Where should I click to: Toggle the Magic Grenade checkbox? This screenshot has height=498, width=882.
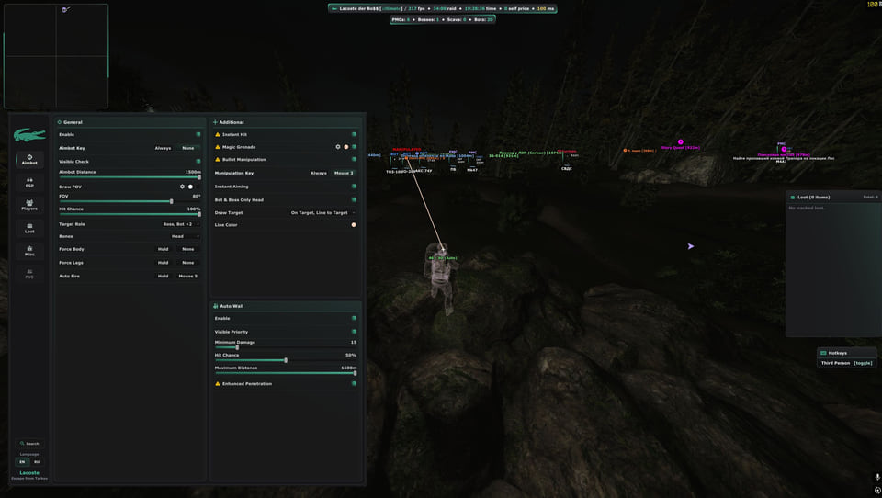pyautogui.click(x=354, y=147)
